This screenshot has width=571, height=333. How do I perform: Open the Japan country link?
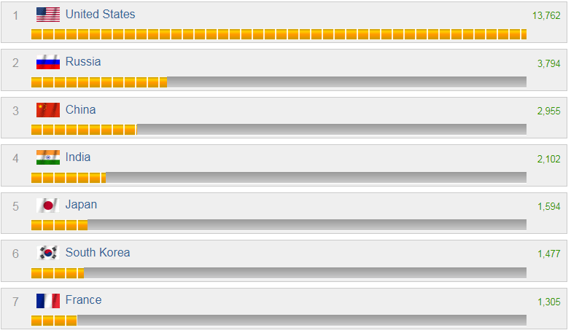pos(81,205)
